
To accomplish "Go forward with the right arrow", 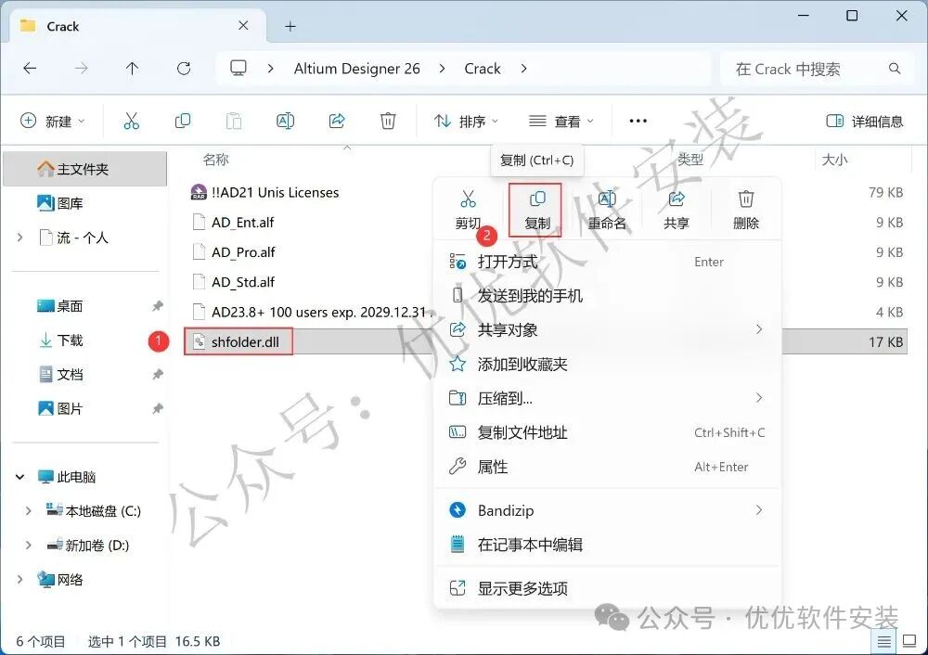I will pos(81,69).
